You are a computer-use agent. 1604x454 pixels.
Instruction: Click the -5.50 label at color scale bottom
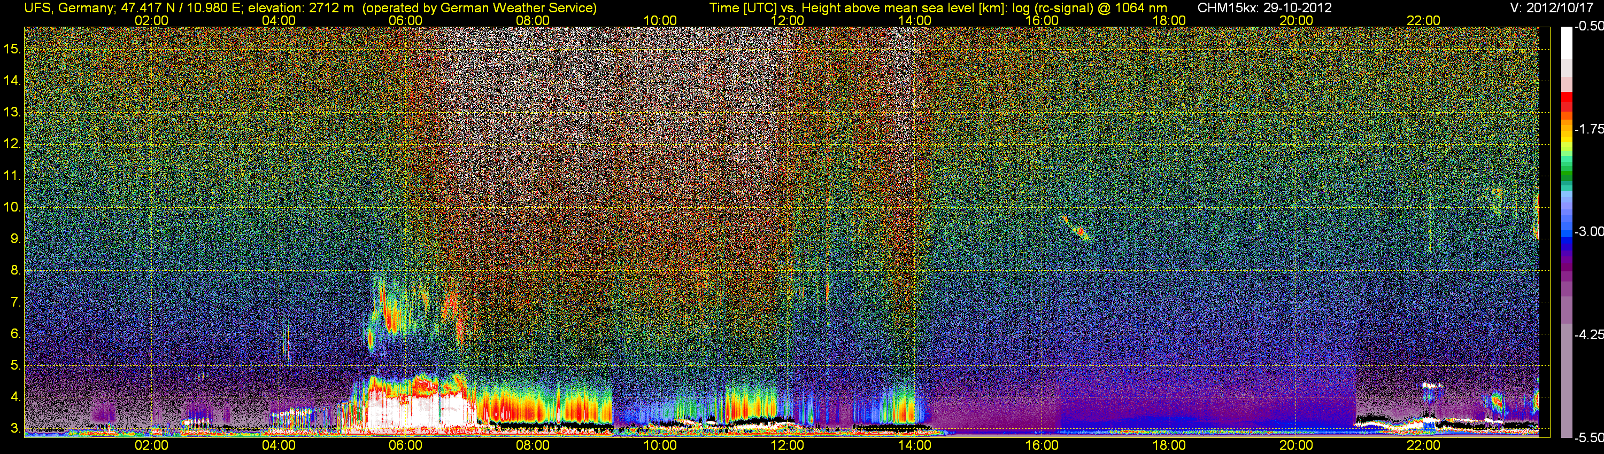pyautogui.click(x=1588, y=437)
